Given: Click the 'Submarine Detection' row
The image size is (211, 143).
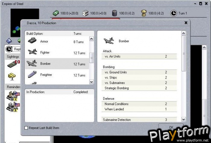Looking at the screenshot, I should 139,119.
